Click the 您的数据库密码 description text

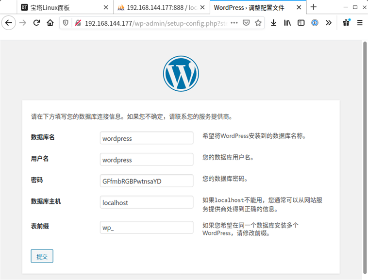point(225,179)
